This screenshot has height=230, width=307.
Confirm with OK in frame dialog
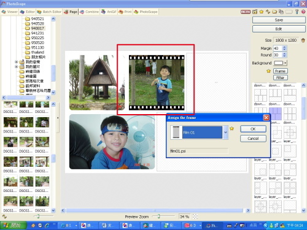pyautogui.click(x=253, y=129)
